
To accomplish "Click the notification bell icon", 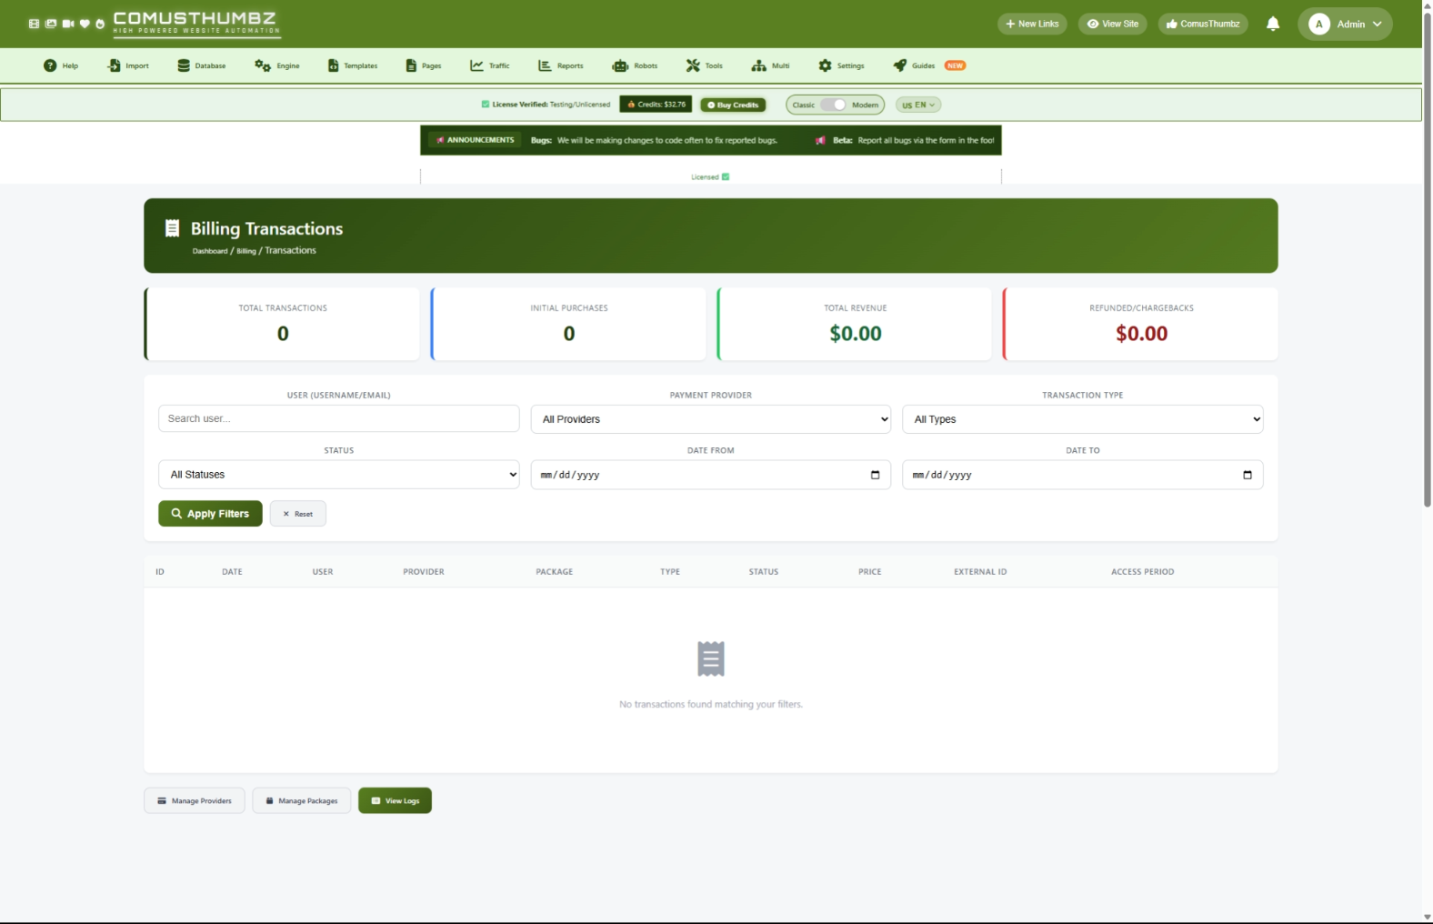I will [x=1272, y=24].
